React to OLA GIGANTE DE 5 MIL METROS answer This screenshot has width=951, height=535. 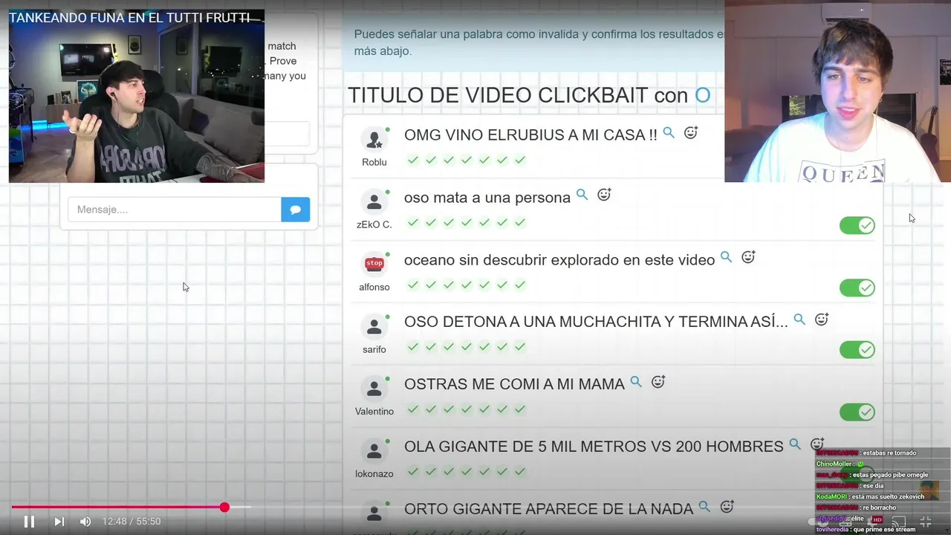(x=817, y=445)
